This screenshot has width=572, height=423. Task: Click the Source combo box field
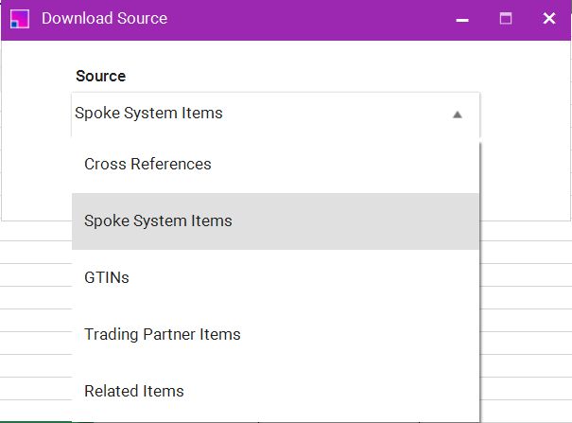coord(255,114)
